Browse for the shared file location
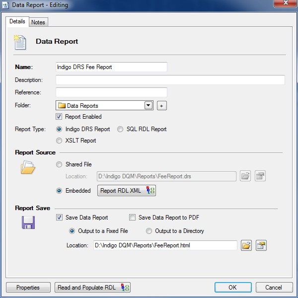 click(245, 176)
